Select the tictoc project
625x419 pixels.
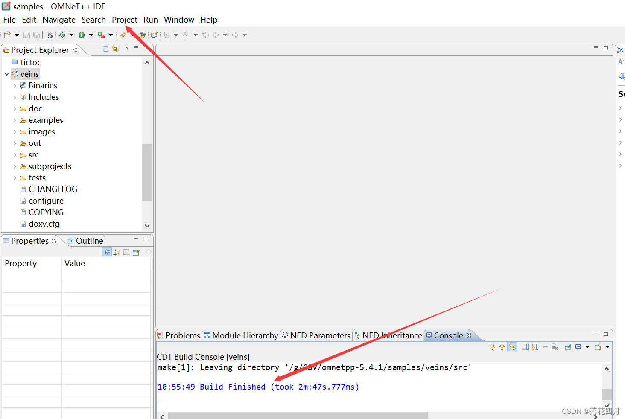(31, 62)
